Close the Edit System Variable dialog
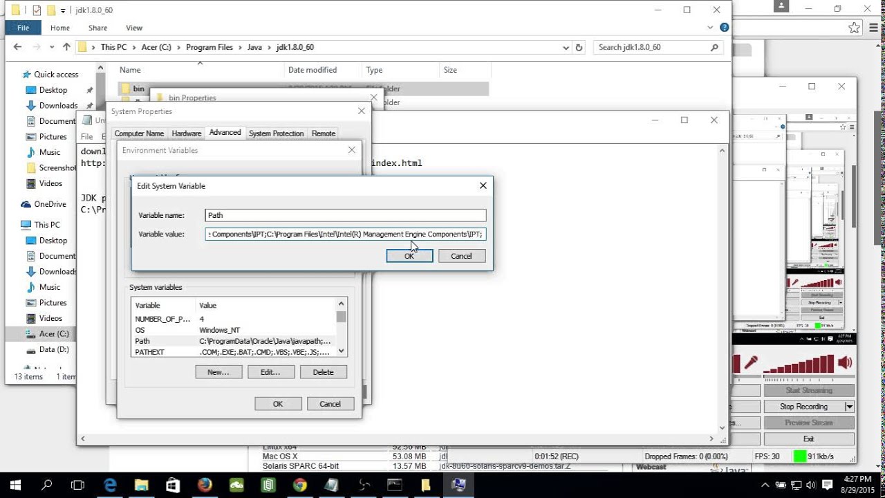The height and width of the screenshot is (498, 885). pyautogui.click(x=483, y=185)
